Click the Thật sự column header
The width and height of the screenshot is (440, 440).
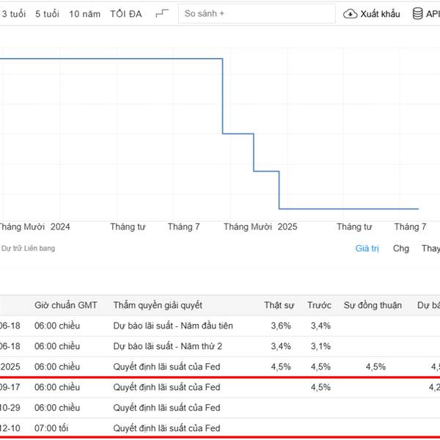279,305
